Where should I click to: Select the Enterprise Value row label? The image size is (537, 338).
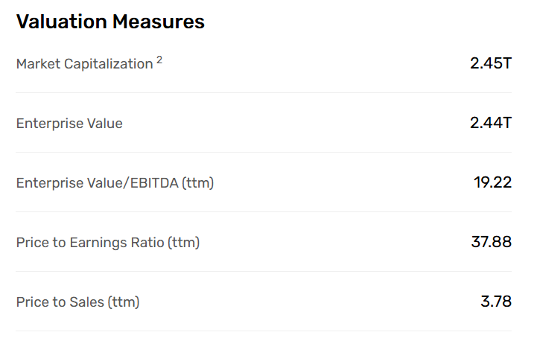click(x=69, y=124)
